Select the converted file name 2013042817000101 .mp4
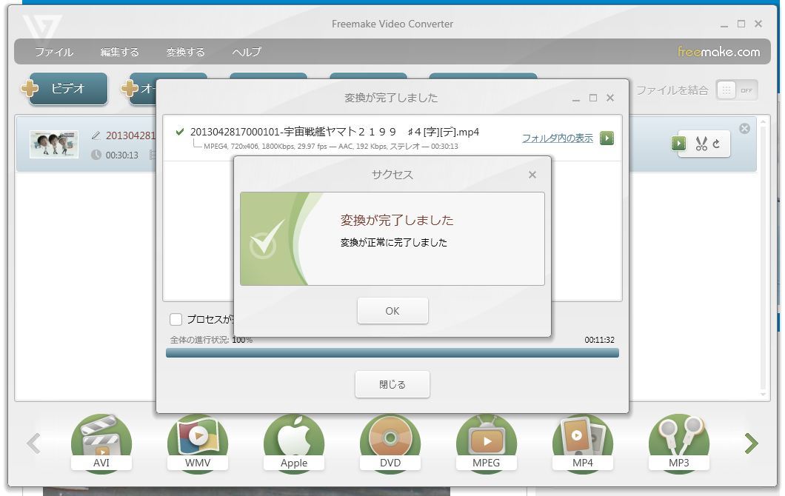 [x=335, y=132]
